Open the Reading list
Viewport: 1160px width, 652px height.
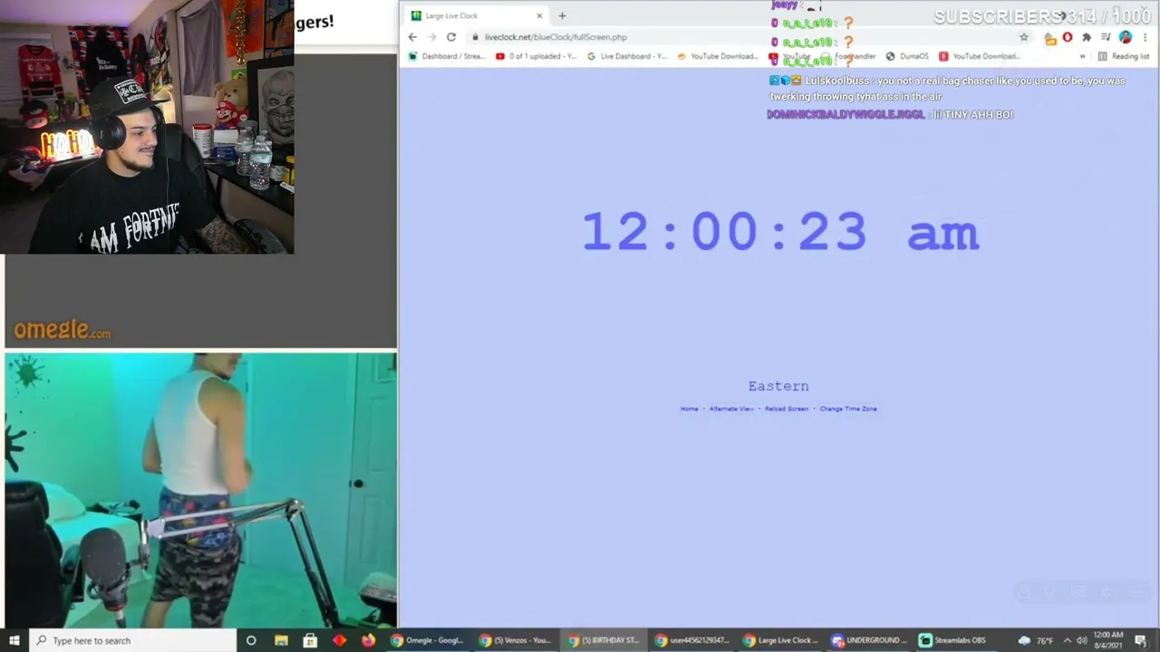1124,56
